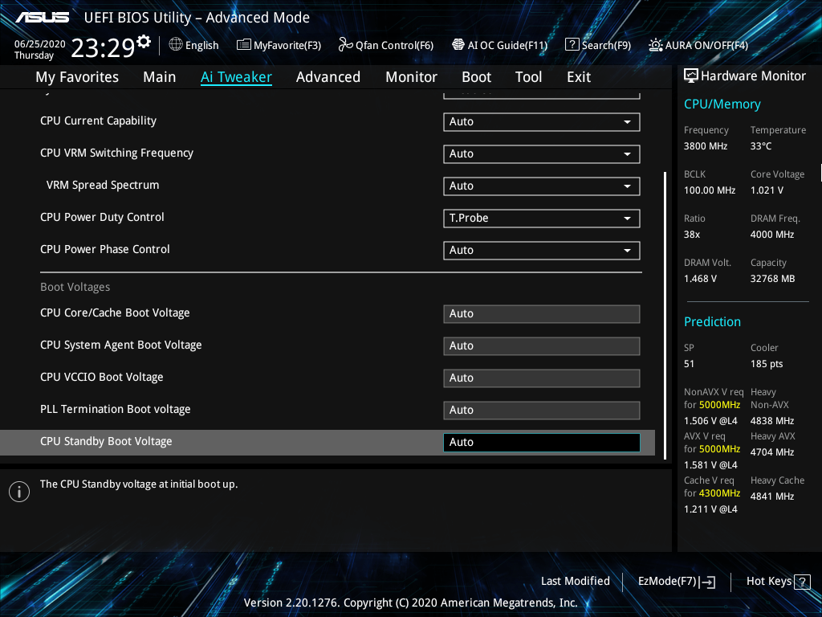Expand CPU Current Capability dropdown
The height and width of the screenshot is (617, 822).
[x=542, y=122]
